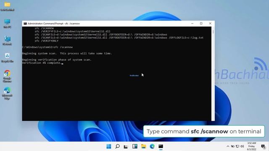Open notification center icon

click(x=263, y=146)
